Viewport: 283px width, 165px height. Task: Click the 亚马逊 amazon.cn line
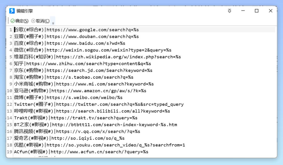80,90
